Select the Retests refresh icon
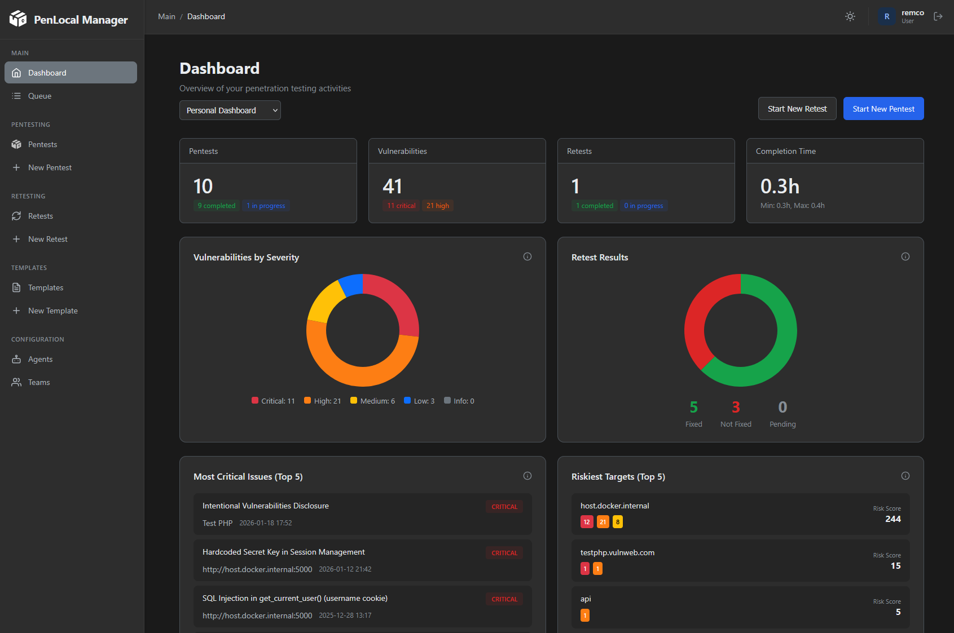 [x=16, y=216]
